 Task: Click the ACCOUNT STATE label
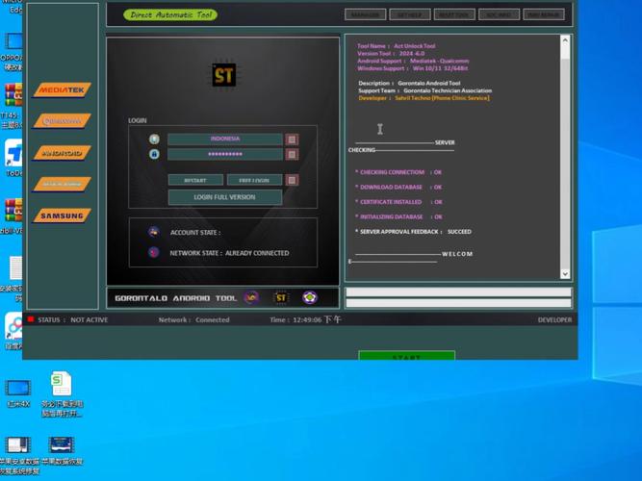(x=195, y=233)
